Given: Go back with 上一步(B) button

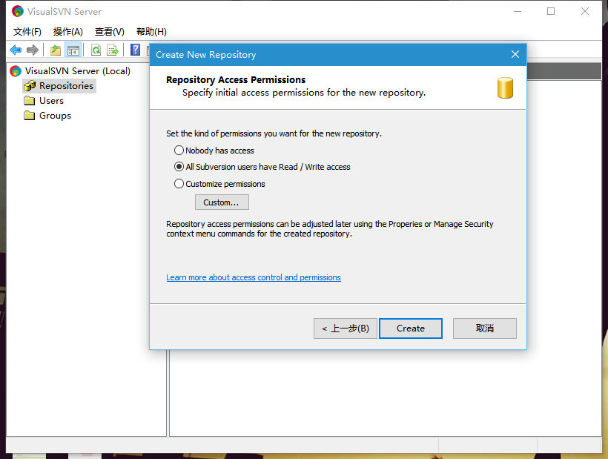Looking at the screenshot, I should click(x=345, y=328).
